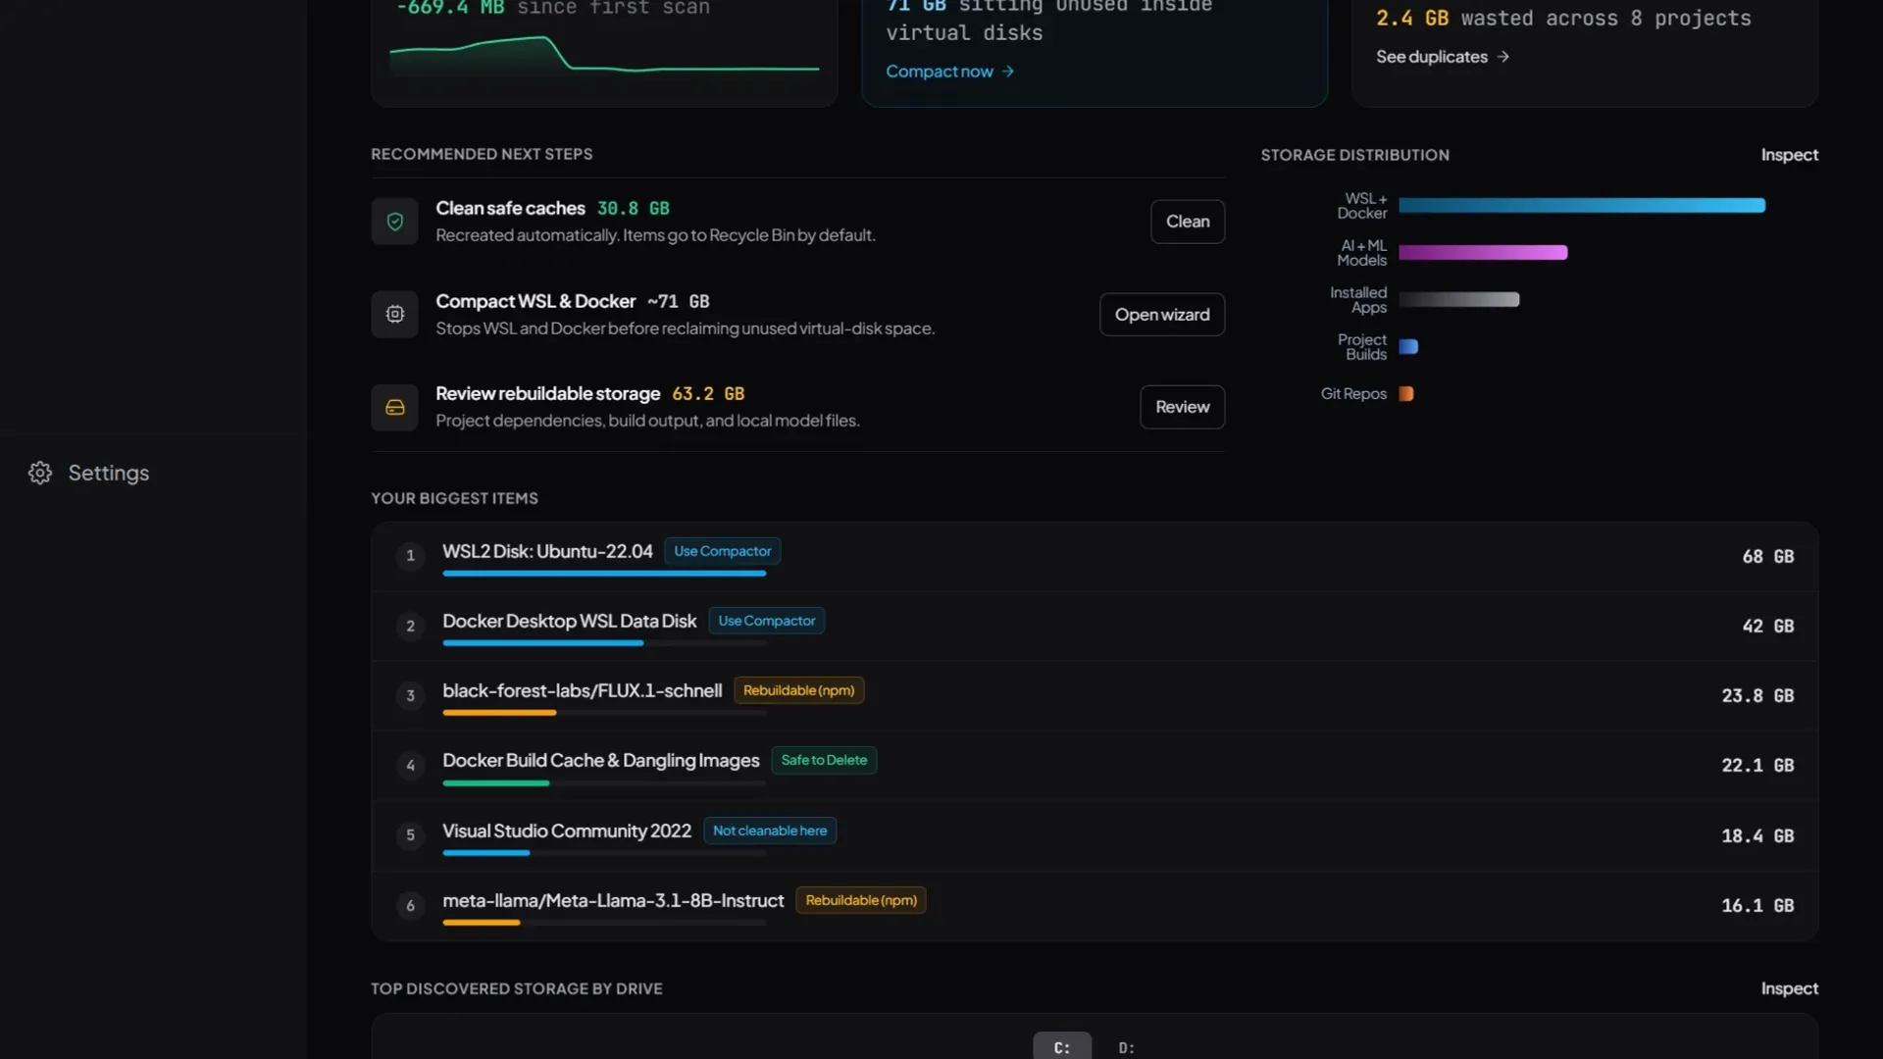Select the AI + ML Models distribution bar
1883x1059 pixels.
(1483, 253)
